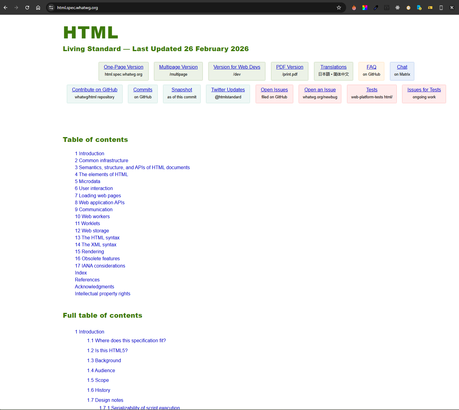Jump to 12 Web storage
Viewport: 459px width, 410px height.
point(92,231)
